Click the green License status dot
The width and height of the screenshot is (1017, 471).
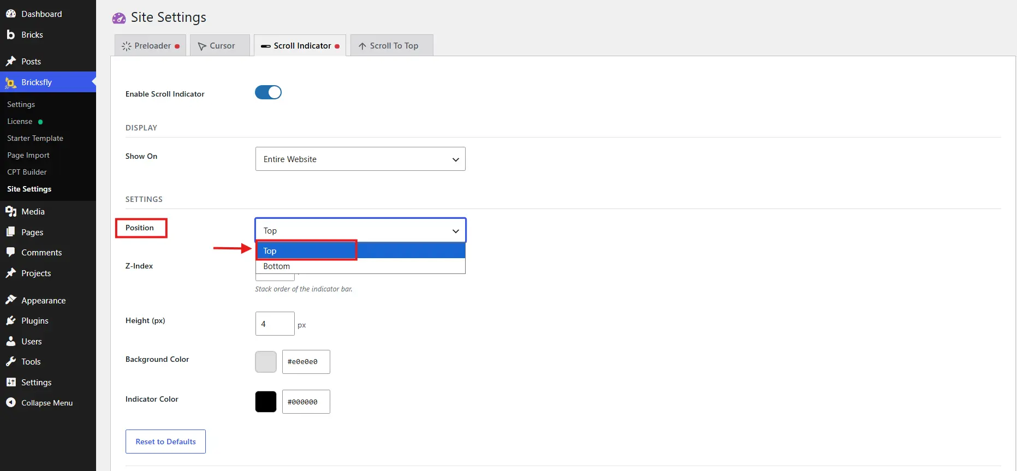coord(40,122)
